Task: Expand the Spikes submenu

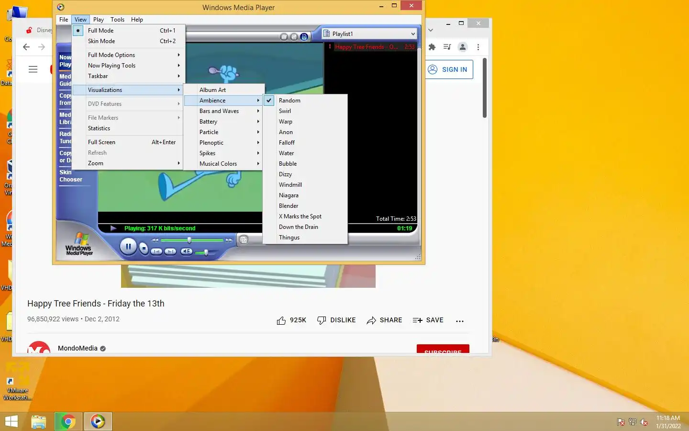Action: pyautogui.click(x=224, y=153)
